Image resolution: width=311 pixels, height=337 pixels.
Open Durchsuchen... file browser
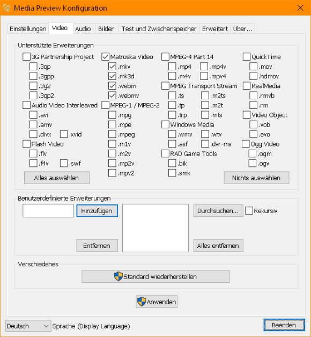pyautogui.click(x=218, y=210)
